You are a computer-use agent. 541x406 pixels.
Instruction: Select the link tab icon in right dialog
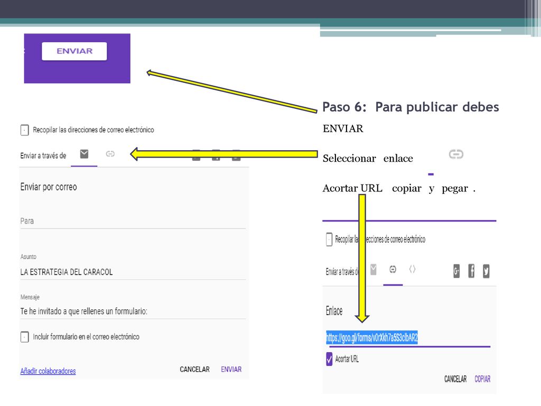tap(393, 269)
